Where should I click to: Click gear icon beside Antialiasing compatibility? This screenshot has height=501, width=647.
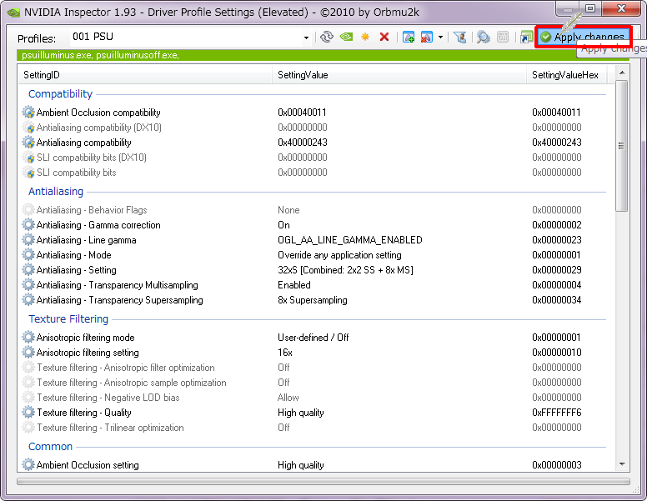click(x=28, y=143)
